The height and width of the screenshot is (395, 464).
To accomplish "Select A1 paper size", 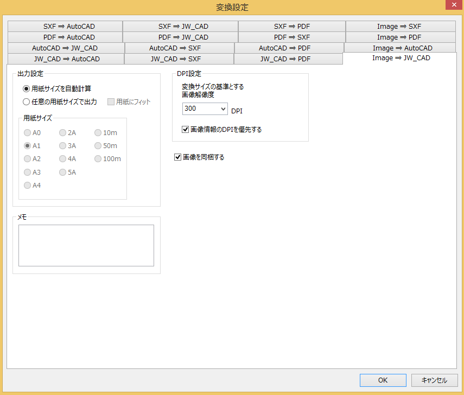I will click(32, 145).
